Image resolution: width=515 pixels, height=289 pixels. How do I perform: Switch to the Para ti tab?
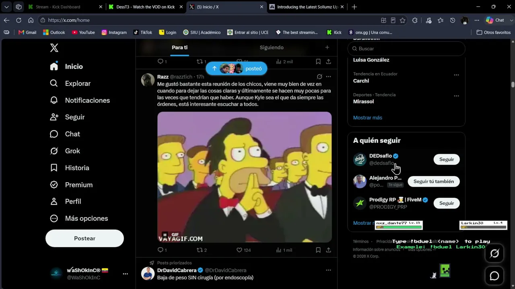pos(179,47)
